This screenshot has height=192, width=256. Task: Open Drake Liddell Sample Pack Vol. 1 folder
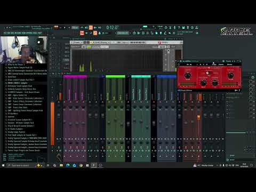tap(21, 80)
